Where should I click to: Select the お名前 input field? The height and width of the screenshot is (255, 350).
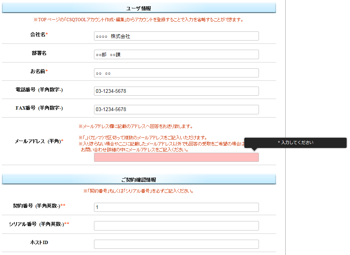click(x=176, y=73)
